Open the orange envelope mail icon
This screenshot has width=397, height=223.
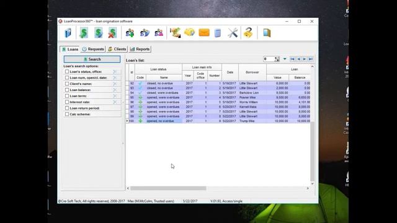tap(204, 33)
